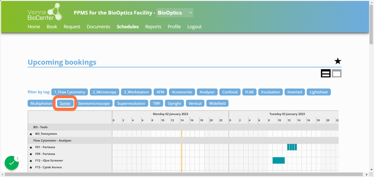Click the star next to BO_Testsystem
This screenshot has width=374, height=177.
pos(31,134)
